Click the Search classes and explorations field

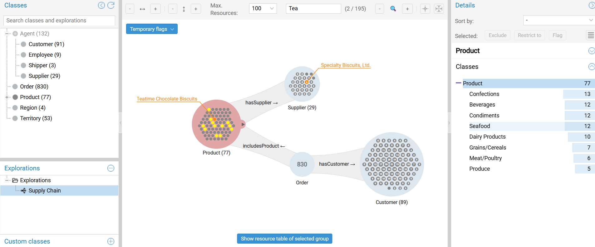[59, 21]
